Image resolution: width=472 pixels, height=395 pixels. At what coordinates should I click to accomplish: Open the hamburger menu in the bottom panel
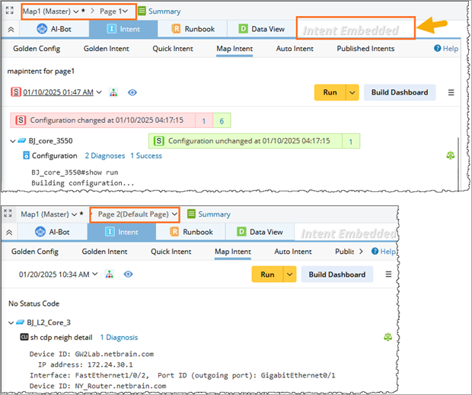click(x=388, y=275)
